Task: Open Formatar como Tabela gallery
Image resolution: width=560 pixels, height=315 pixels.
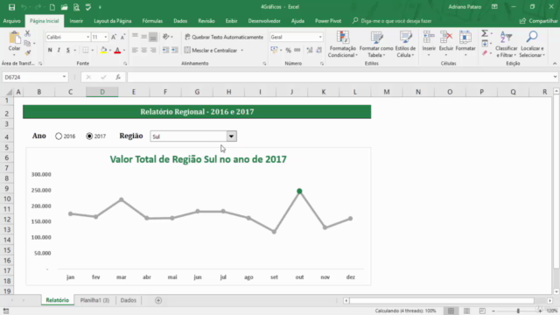Action: point(375,45)
